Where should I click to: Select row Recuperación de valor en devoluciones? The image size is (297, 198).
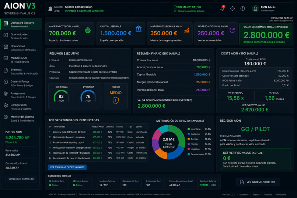click(98, 158)
